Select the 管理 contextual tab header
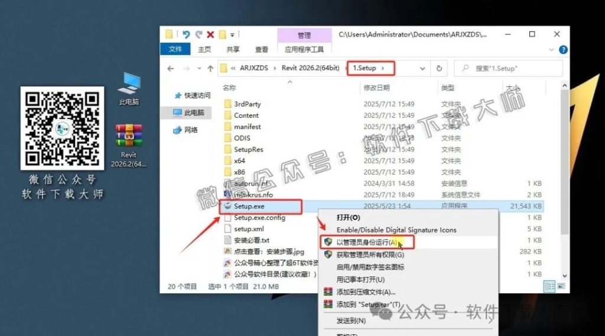The width and height of the screenshot is (605, 336). [x=304, y=35]
